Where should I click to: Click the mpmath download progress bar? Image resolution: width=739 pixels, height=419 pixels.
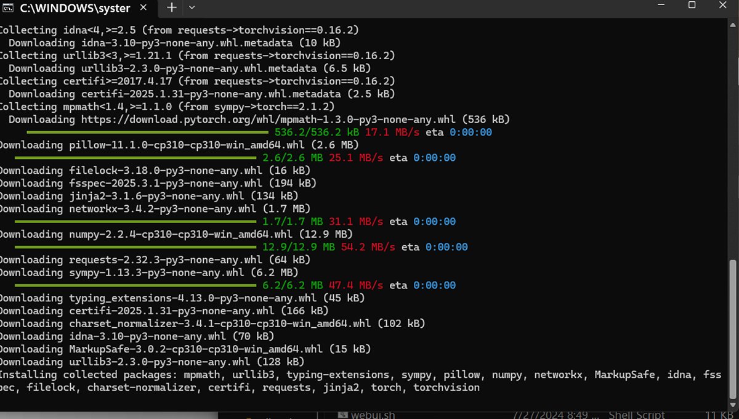click(x=148, y=132)
